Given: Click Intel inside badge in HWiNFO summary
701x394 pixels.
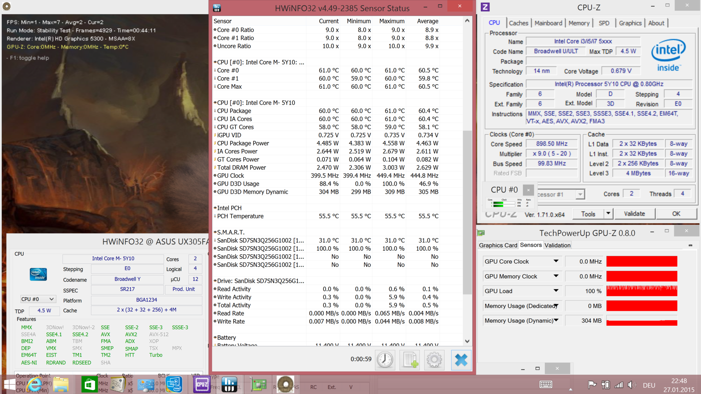Looking at the screenshot, I should [38, 274].
